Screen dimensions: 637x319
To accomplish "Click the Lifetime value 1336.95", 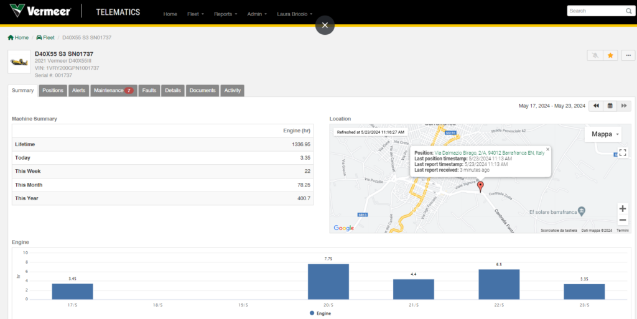I will coord(301,144).
